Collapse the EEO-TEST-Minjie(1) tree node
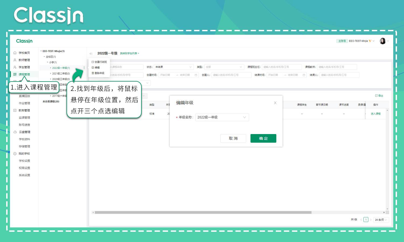404x242 pixels. coord(41,51)
